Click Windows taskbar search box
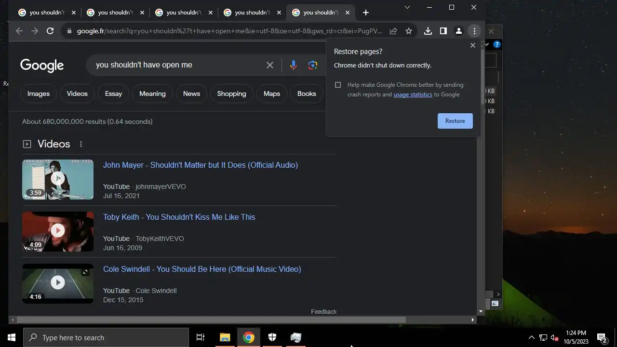Screen dimensions: 617x347 (106, 337)
